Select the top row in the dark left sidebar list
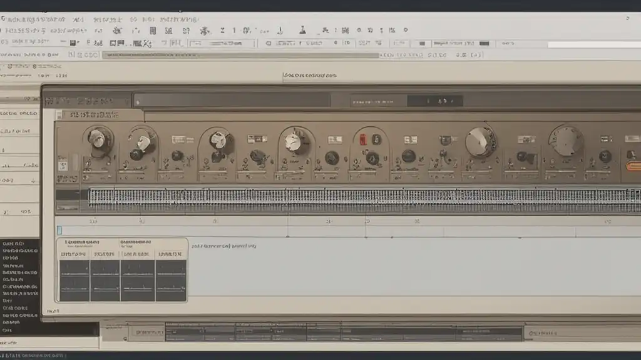This screenshot has height=360, width=641. [13, 244]
